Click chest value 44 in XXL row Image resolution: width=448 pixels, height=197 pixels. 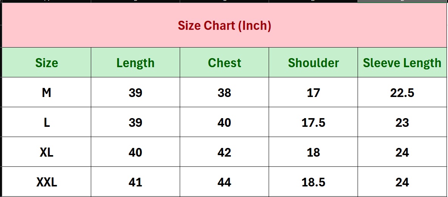point(224,182)
